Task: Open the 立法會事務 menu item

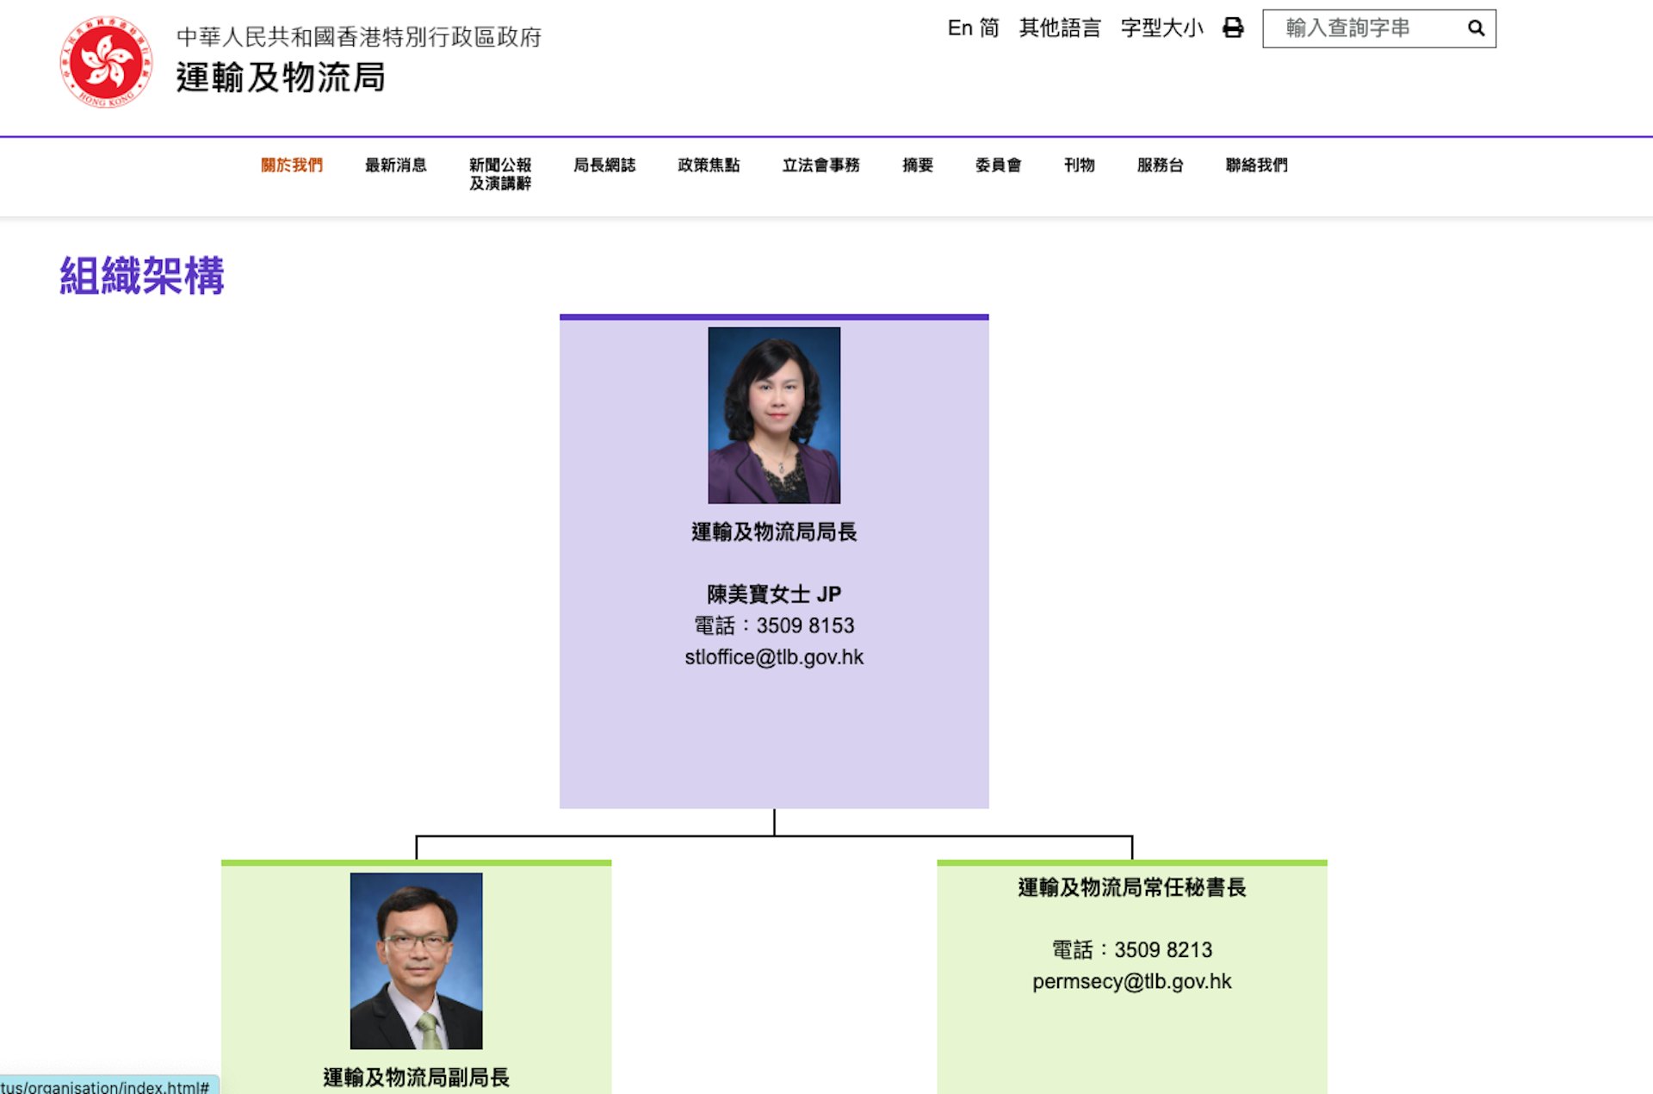Action: [x=820, y=165]
